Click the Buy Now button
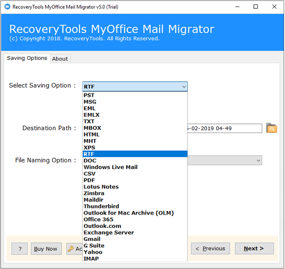The height and width of the screenshot is (269, 285). [46, 249]
